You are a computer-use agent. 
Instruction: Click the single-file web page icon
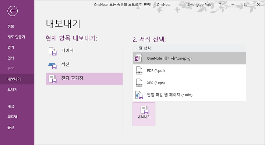(x=139, y=95)
